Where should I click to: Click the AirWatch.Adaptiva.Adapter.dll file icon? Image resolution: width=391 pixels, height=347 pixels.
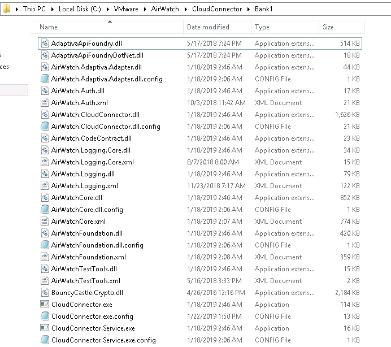pos(45,67)
